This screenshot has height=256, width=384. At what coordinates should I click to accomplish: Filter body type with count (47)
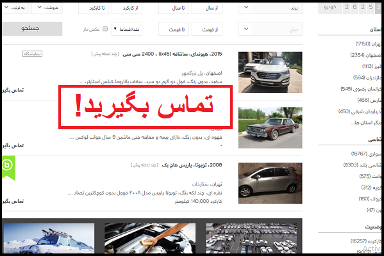point(374,210)
